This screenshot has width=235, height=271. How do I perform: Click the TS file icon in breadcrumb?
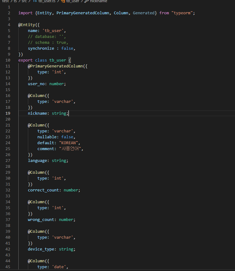tap(35, 1)
